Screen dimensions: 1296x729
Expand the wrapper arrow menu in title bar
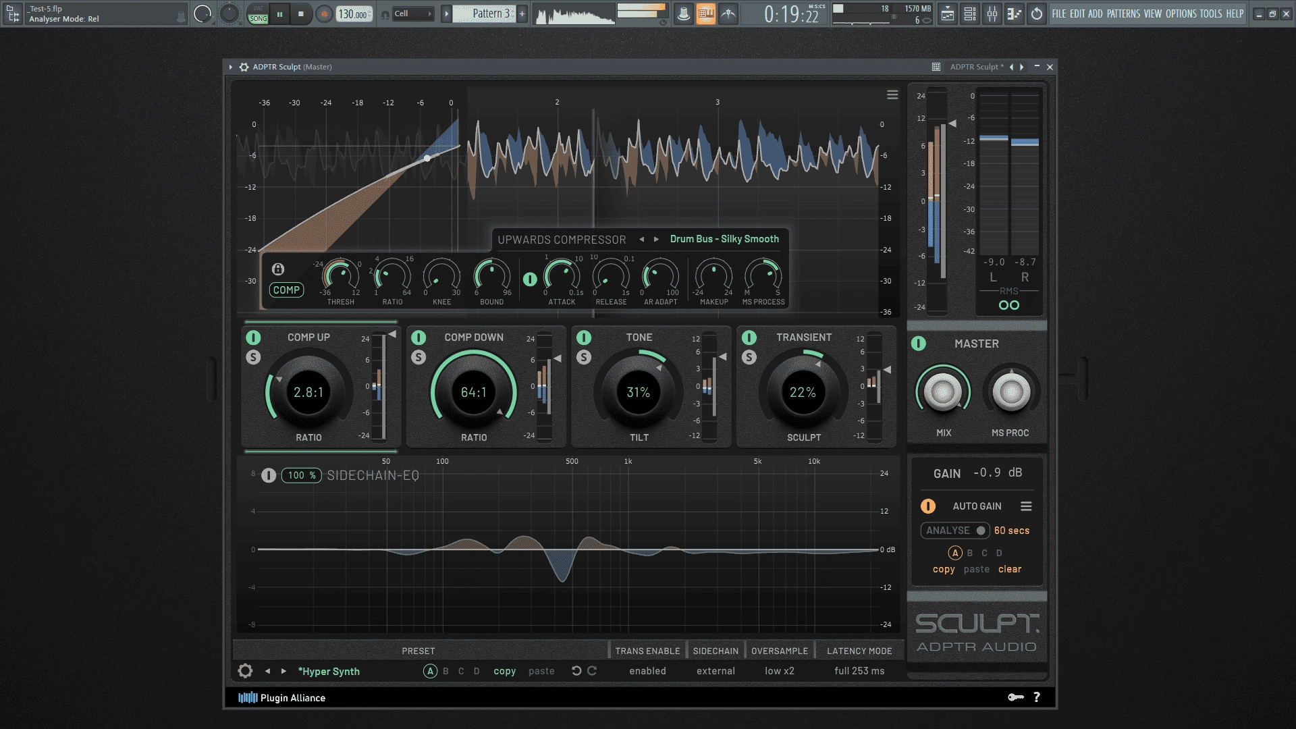click(x=231, y=67)
